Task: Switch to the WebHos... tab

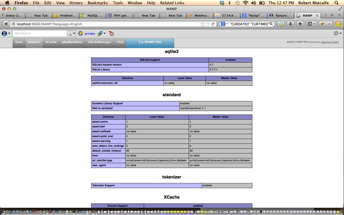Action: coord(200,15)
